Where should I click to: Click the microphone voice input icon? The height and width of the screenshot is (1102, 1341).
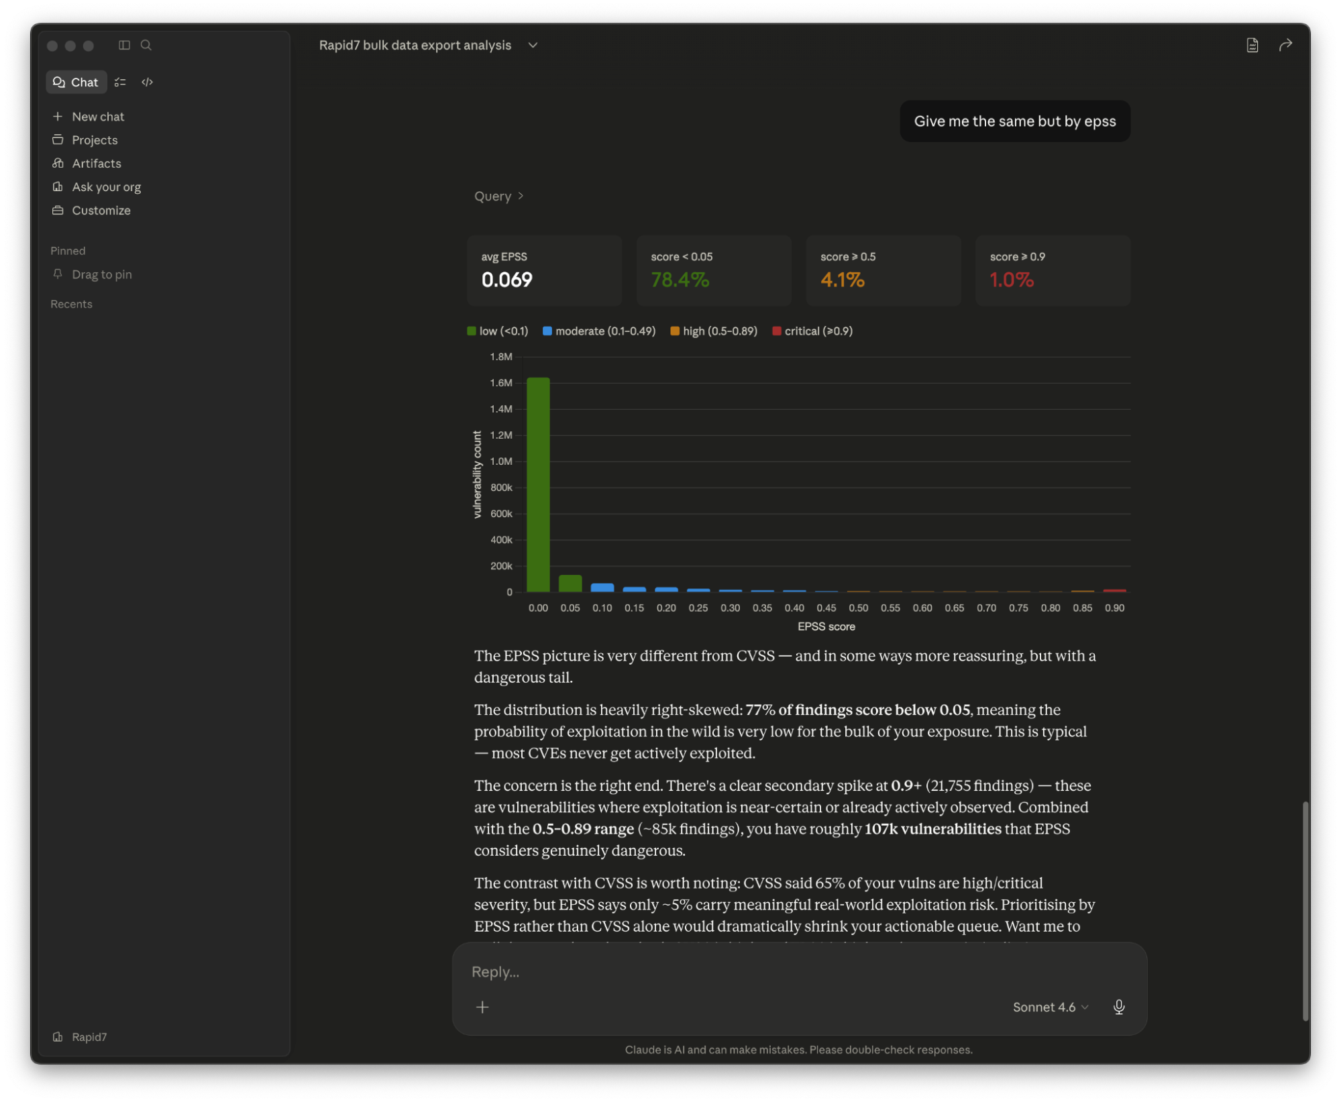click(x=1118, y=1007)
